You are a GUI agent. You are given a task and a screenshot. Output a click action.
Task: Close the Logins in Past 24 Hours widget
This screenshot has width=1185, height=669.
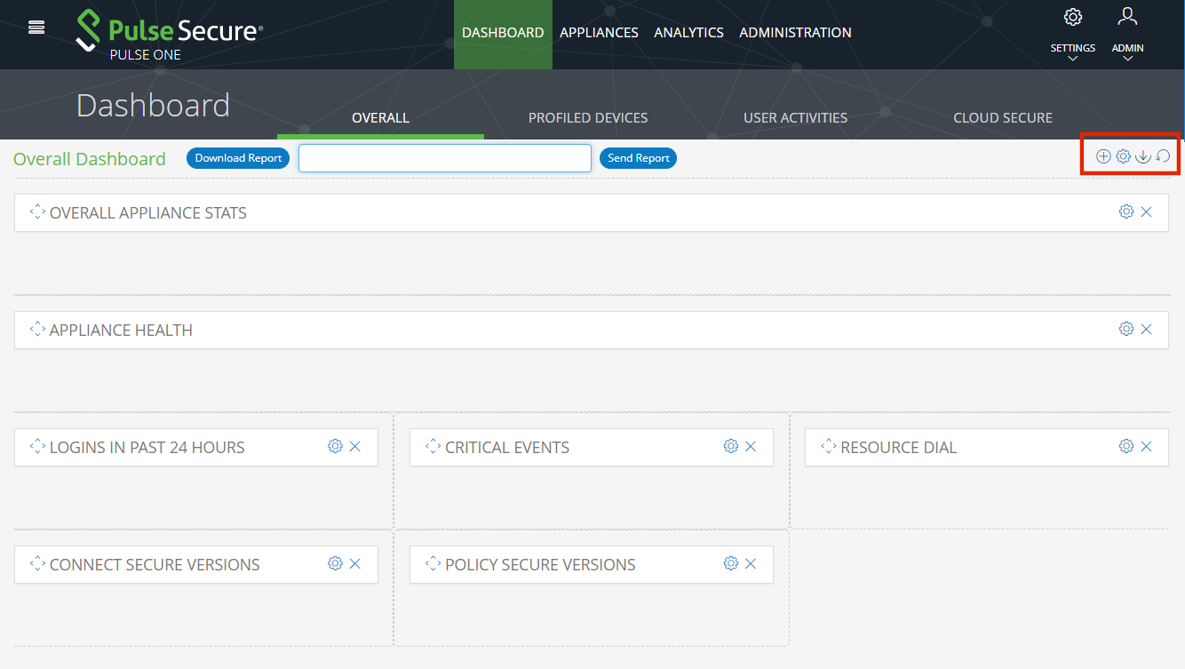tap(355, 446)
